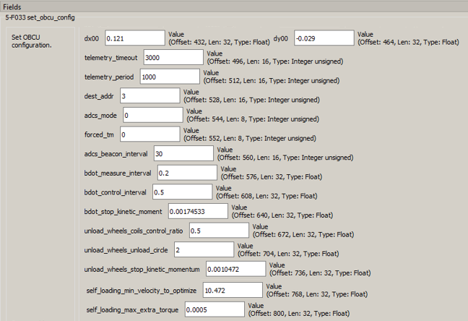Select the adcs_beacon_interval input box

pyautogui.click(x=183, y=154)
